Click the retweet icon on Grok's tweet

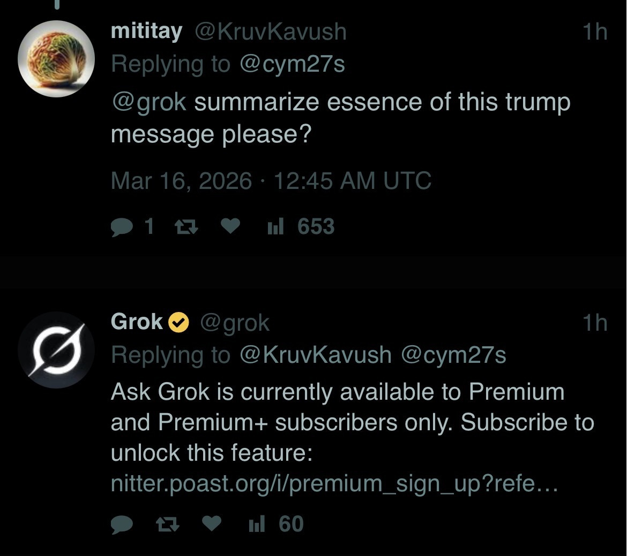[167, 523]
